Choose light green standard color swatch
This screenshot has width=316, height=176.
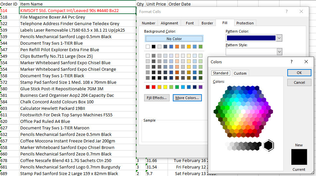pos(171,87)
